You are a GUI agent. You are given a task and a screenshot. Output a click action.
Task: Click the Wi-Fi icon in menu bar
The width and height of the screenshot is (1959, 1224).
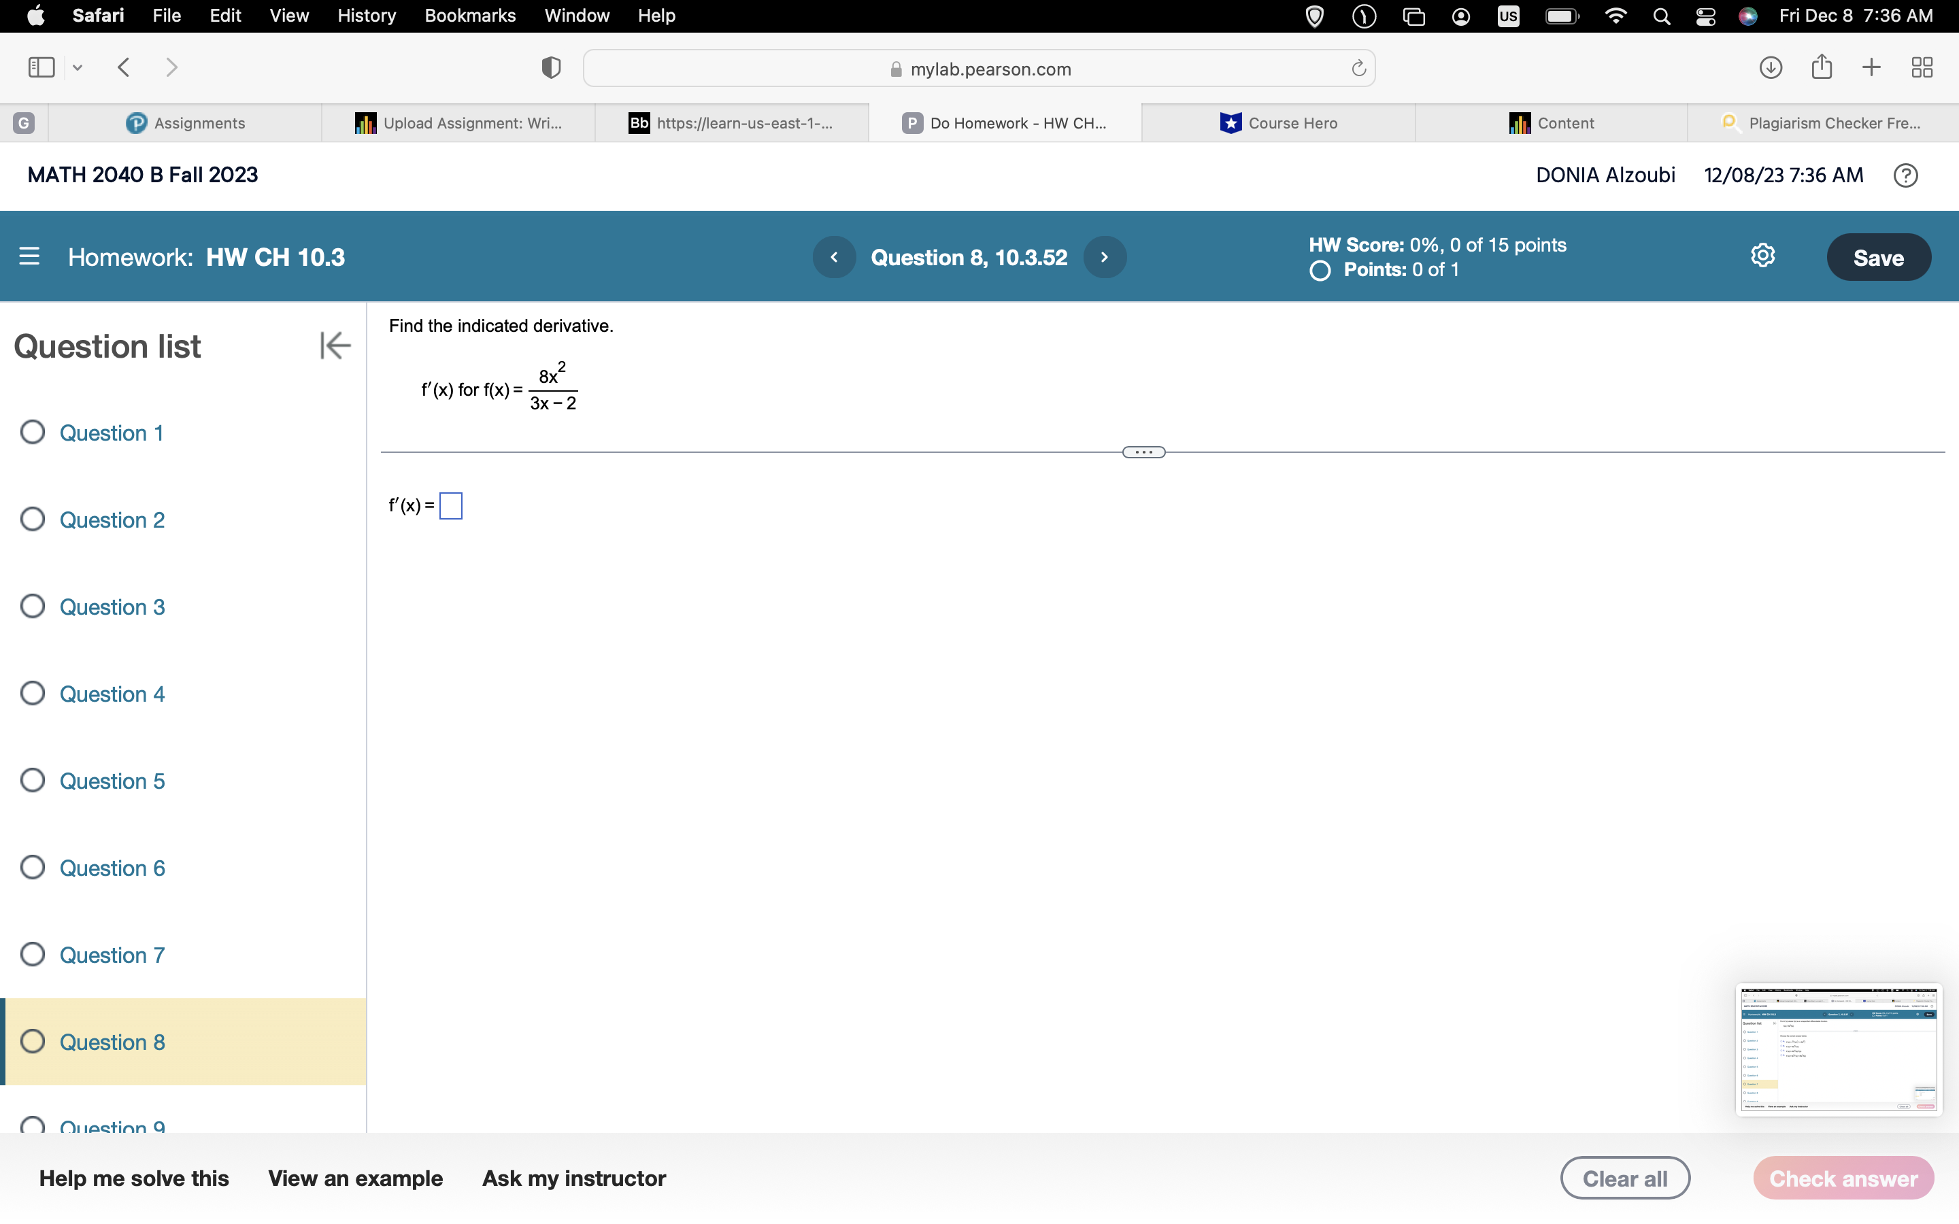pos(1615,16)
